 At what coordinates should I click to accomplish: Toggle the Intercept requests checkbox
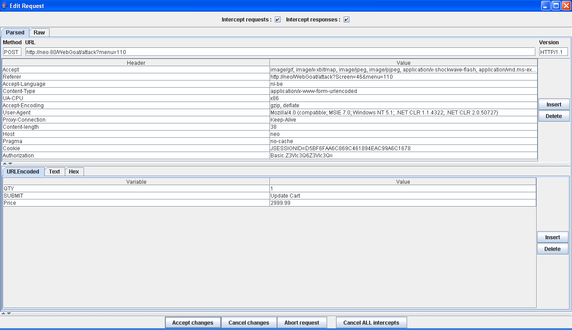click(278, 20)
